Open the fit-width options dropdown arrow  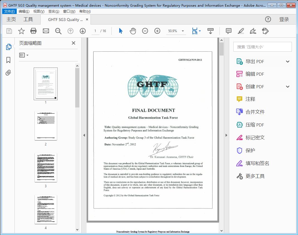200,31
